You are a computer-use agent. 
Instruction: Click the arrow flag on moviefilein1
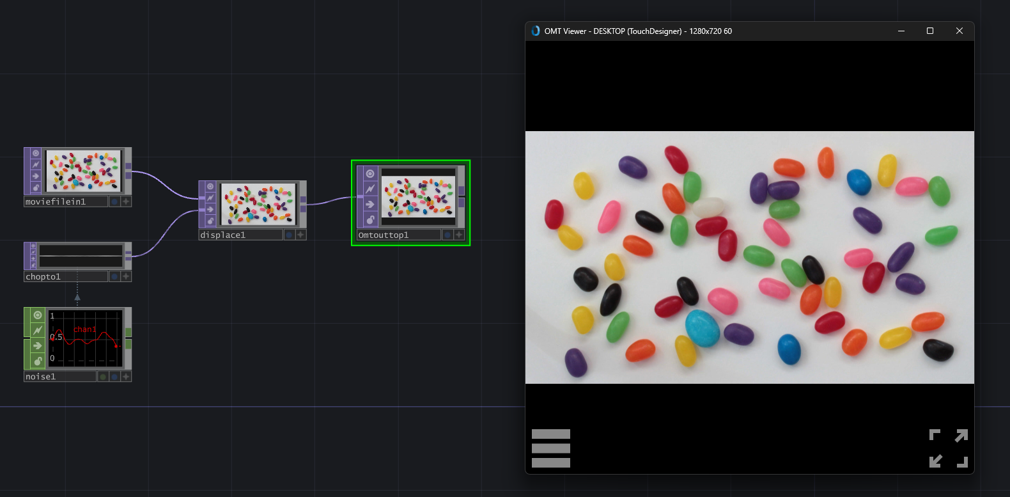click(x=36, y=176)
